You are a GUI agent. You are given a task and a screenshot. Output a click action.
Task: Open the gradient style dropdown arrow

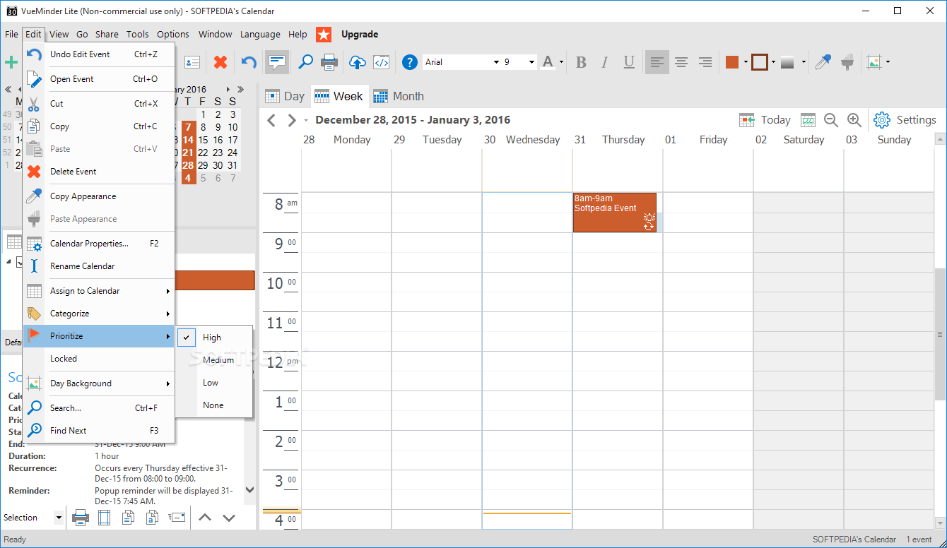[804, 62]
